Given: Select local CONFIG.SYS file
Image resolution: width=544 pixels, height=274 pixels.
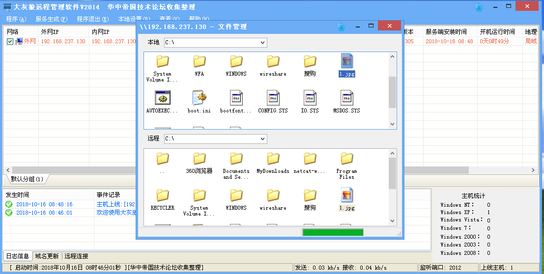Looking at the screenshot, I should (273, 102).
